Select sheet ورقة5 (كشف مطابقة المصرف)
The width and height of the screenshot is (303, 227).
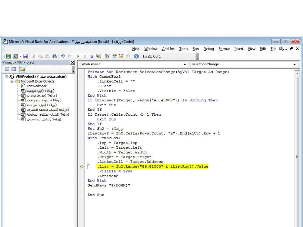coord(48,110)
